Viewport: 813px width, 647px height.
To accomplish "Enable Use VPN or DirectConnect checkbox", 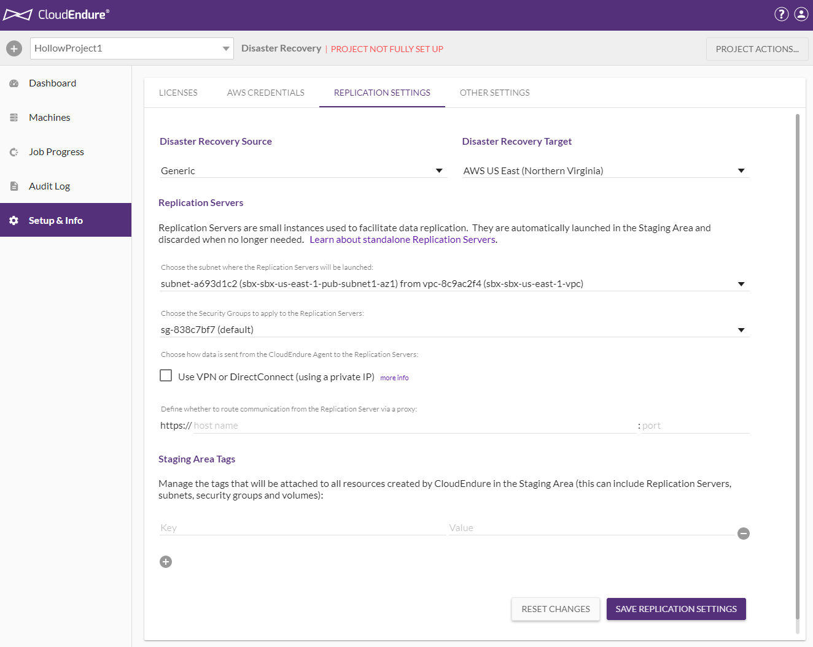I will coord(166,375).
